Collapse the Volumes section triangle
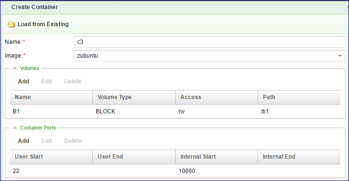The height and width of the screenshot is (181, 349). coord(15,68)
